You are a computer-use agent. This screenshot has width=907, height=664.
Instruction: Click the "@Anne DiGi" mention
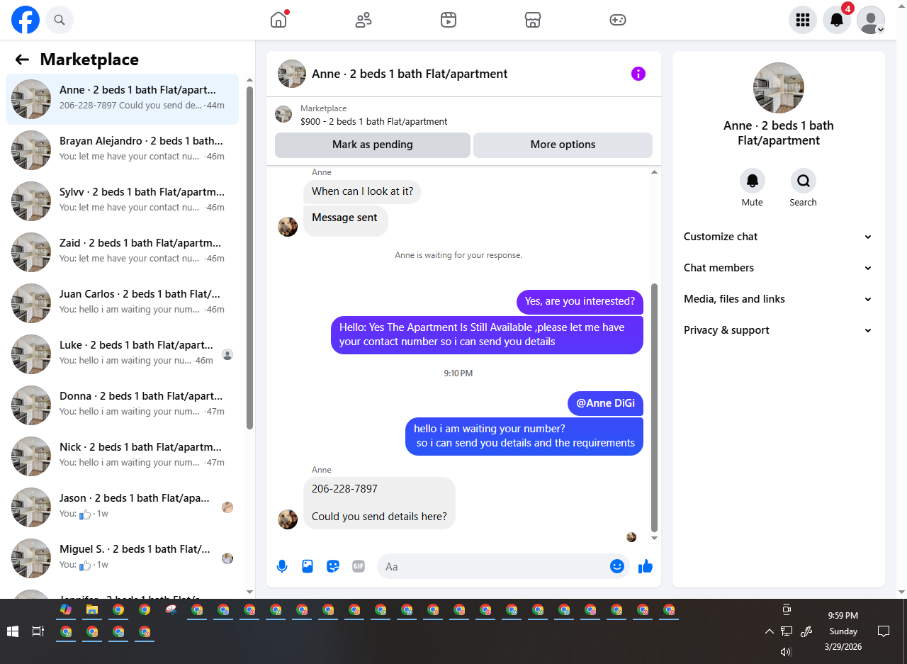605,403
